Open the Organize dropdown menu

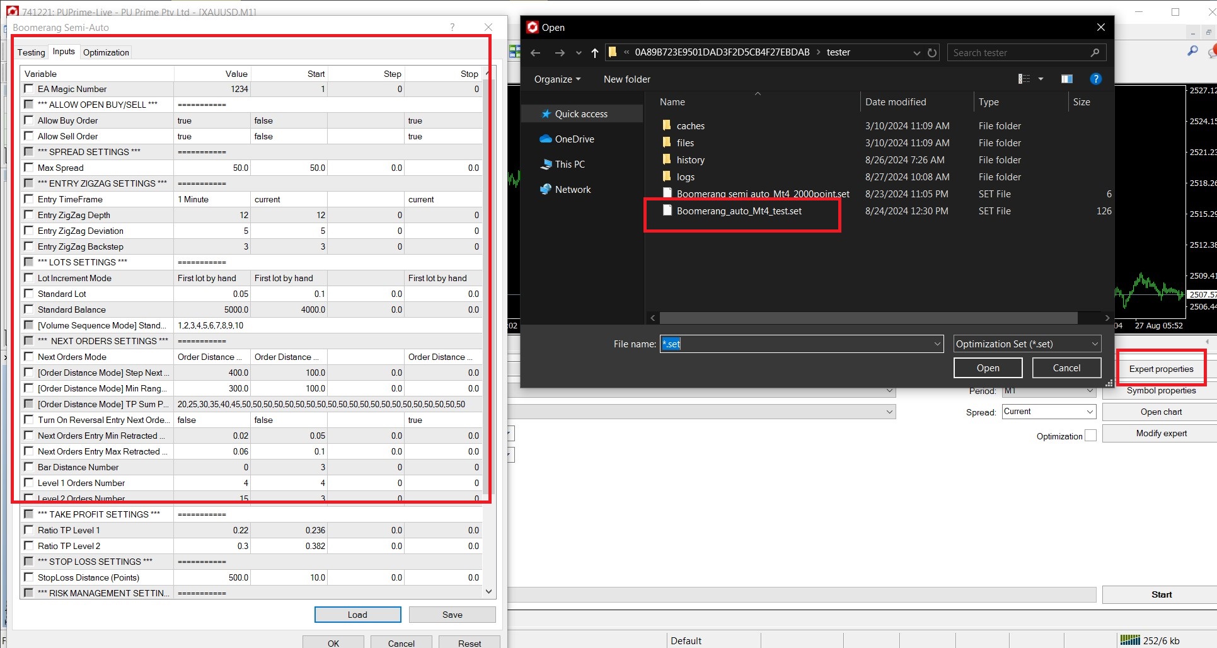[557, 79]
